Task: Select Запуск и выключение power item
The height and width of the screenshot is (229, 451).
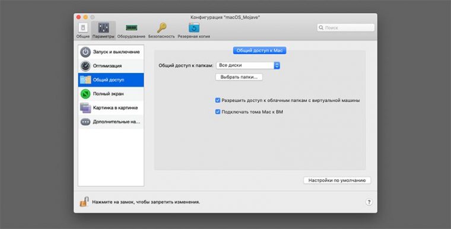Action: click(x=111, y=52)
